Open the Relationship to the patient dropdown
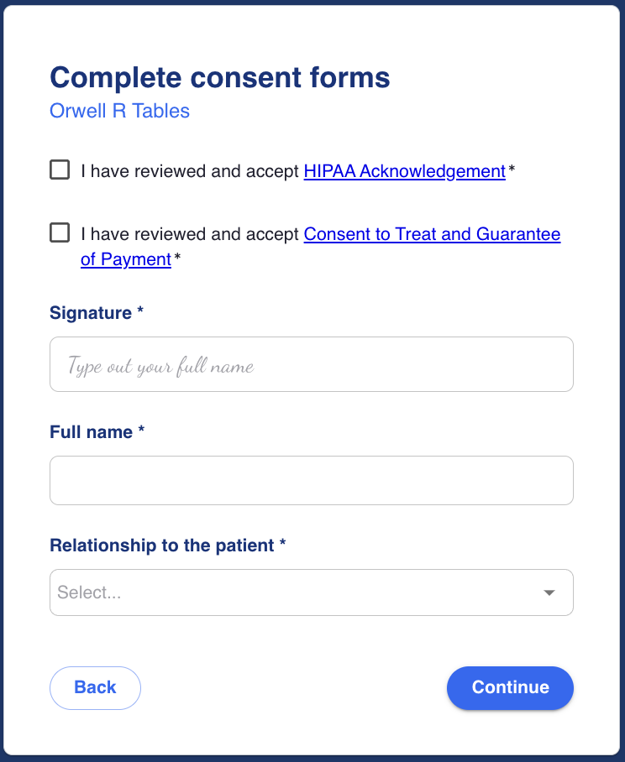625x762 pixels. [312, 592]
